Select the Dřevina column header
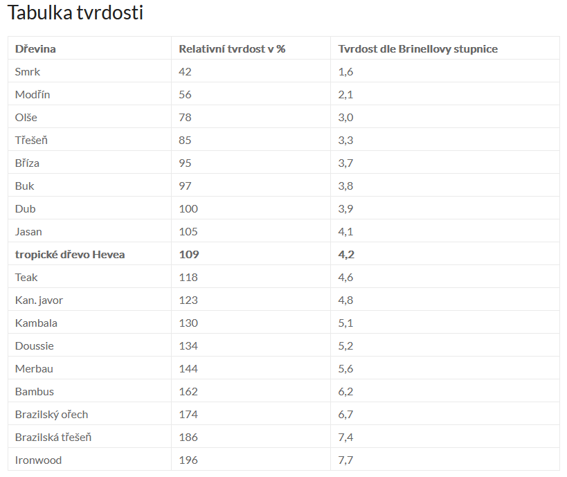This screenshot has width=567, height=477. point(35,49)
